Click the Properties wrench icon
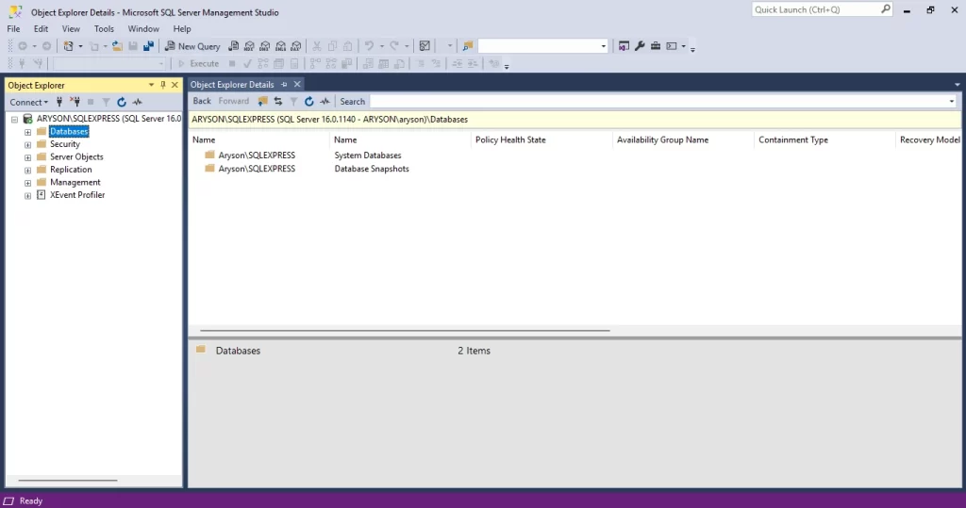 640,46
